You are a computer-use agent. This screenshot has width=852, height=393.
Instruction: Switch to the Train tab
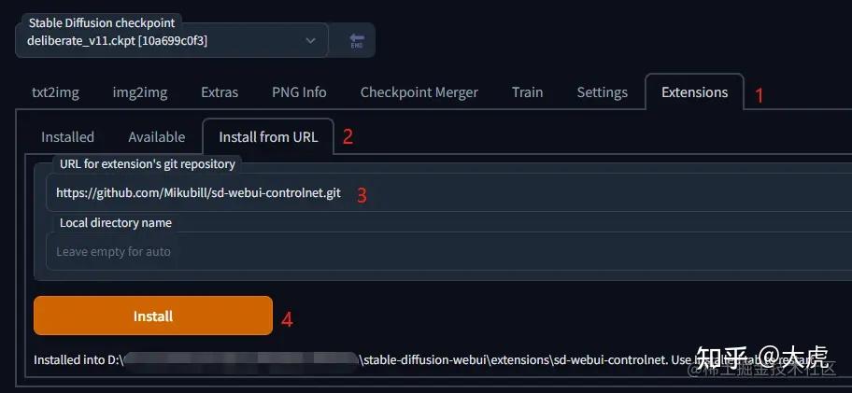coord(527,92)
